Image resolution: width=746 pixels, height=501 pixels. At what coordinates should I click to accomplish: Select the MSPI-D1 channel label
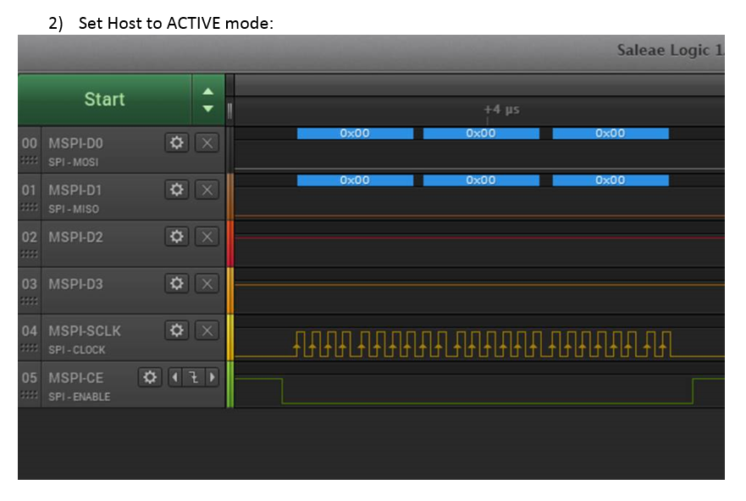pos(75,190)
